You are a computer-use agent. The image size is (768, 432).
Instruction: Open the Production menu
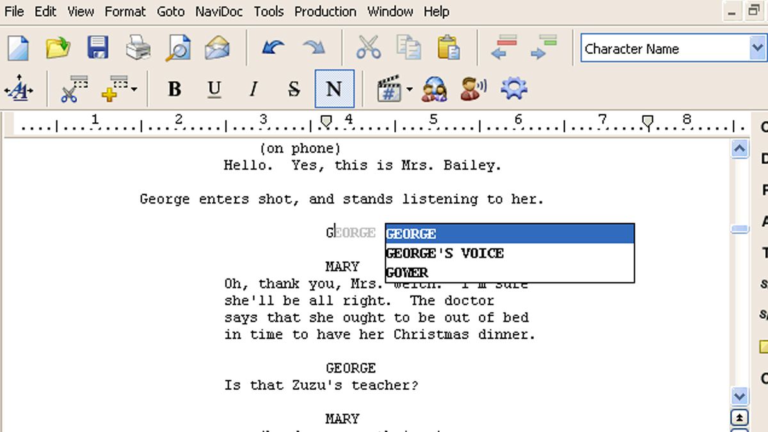[x=325, y=11]
